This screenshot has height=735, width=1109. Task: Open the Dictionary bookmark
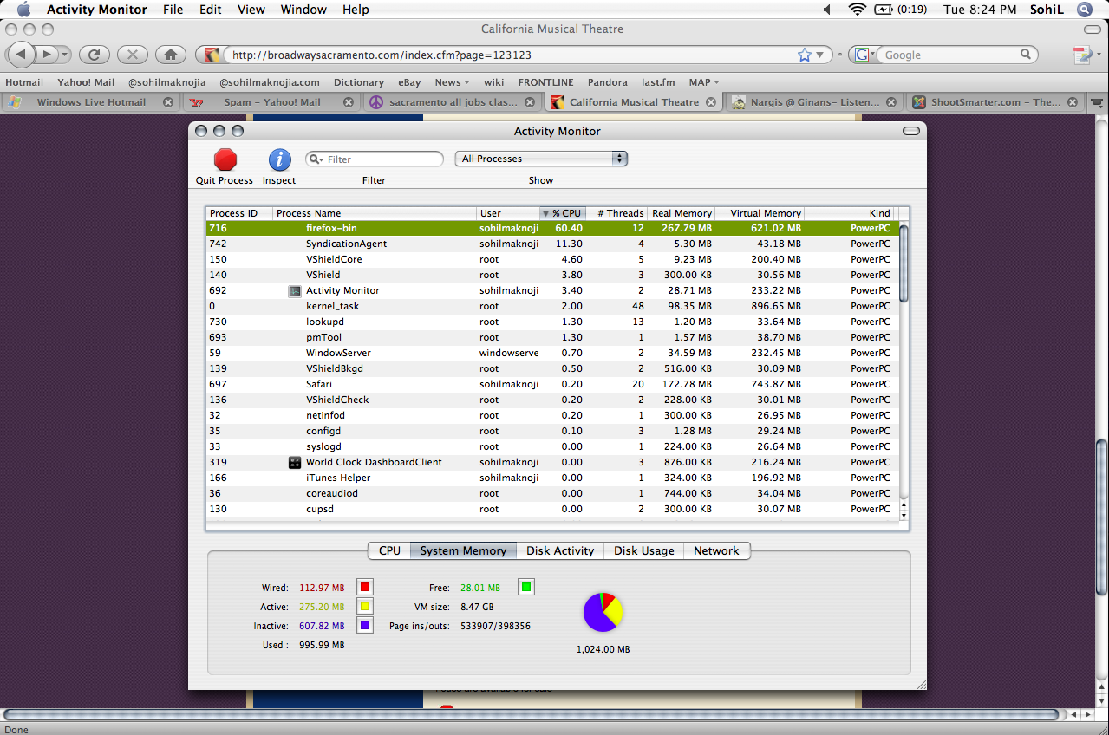(x=359, y=82)
